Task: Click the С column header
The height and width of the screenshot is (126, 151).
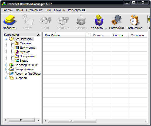Action: click(x=88, y=35)
